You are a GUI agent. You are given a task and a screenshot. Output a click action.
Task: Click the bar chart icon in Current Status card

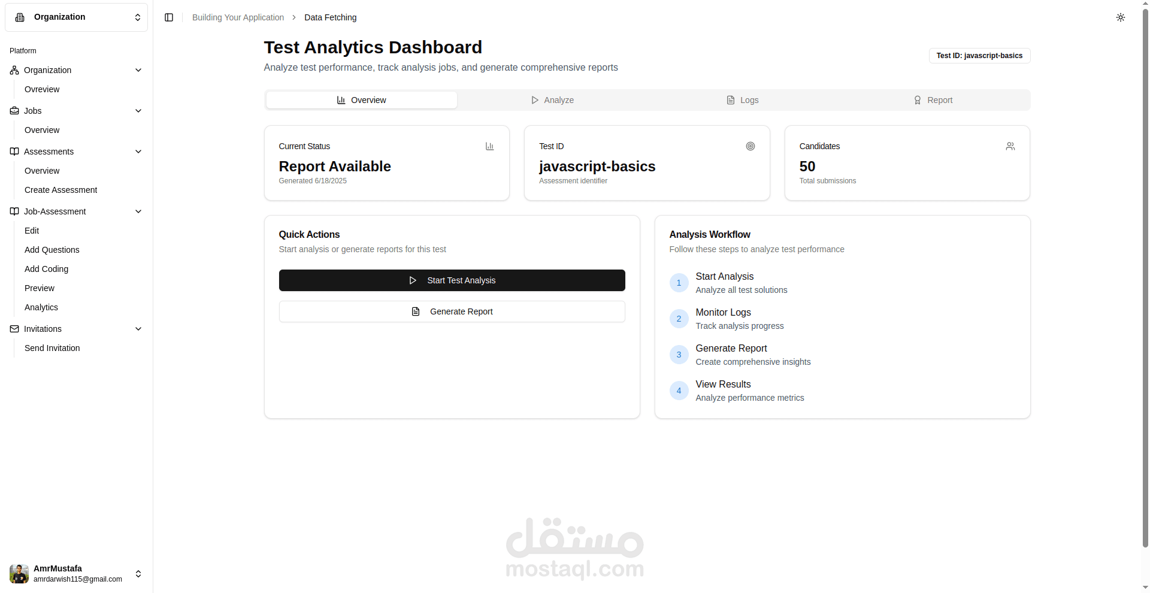pyautogui.click(x=489, y=146)
